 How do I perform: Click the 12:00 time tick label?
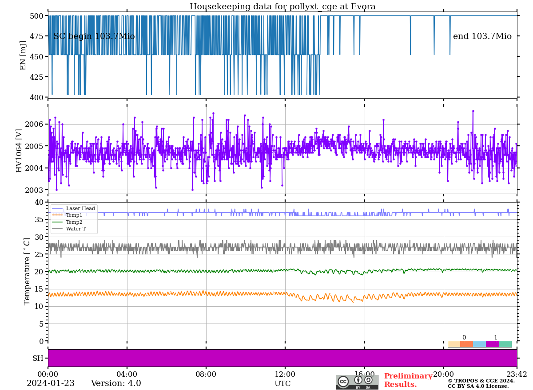pos(285,374)
